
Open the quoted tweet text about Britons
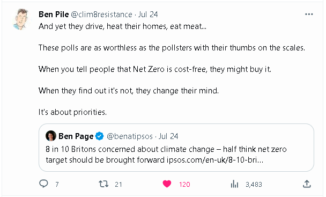pos(166,155)
